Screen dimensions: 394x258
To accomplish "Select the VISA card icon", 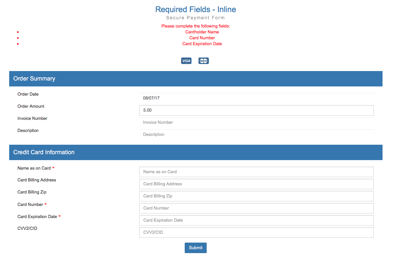I will click(x=186, y=61).
